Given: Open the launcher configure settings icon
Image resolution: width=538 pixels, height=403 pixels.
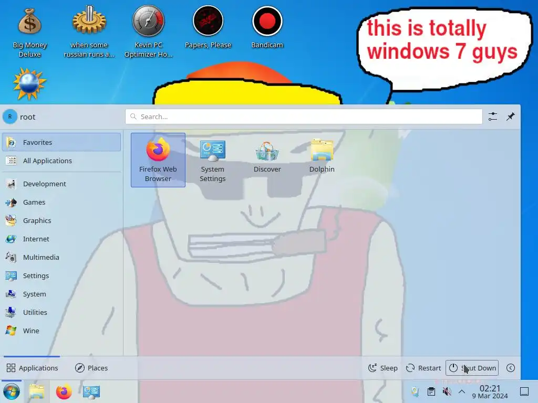Looking at the screenshot, I should click(493, 116).
